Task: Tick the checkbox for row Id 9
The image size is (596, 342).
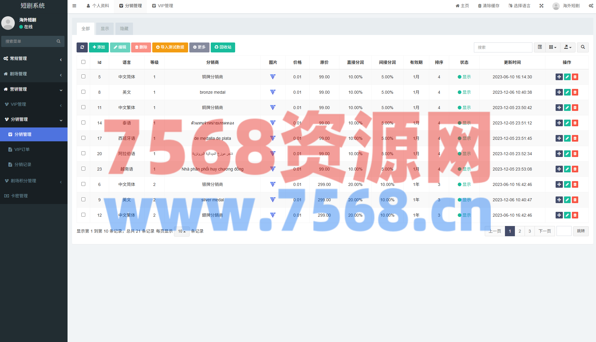Action: click(x=84, y=199)
